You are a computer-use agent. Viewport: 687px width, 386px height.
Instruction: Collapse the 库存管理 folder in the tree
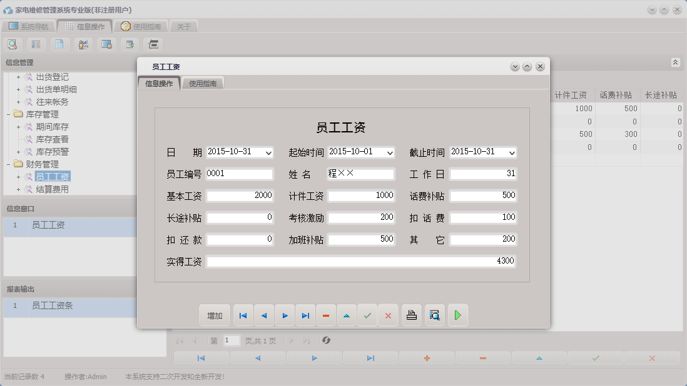tap(8, 114)
